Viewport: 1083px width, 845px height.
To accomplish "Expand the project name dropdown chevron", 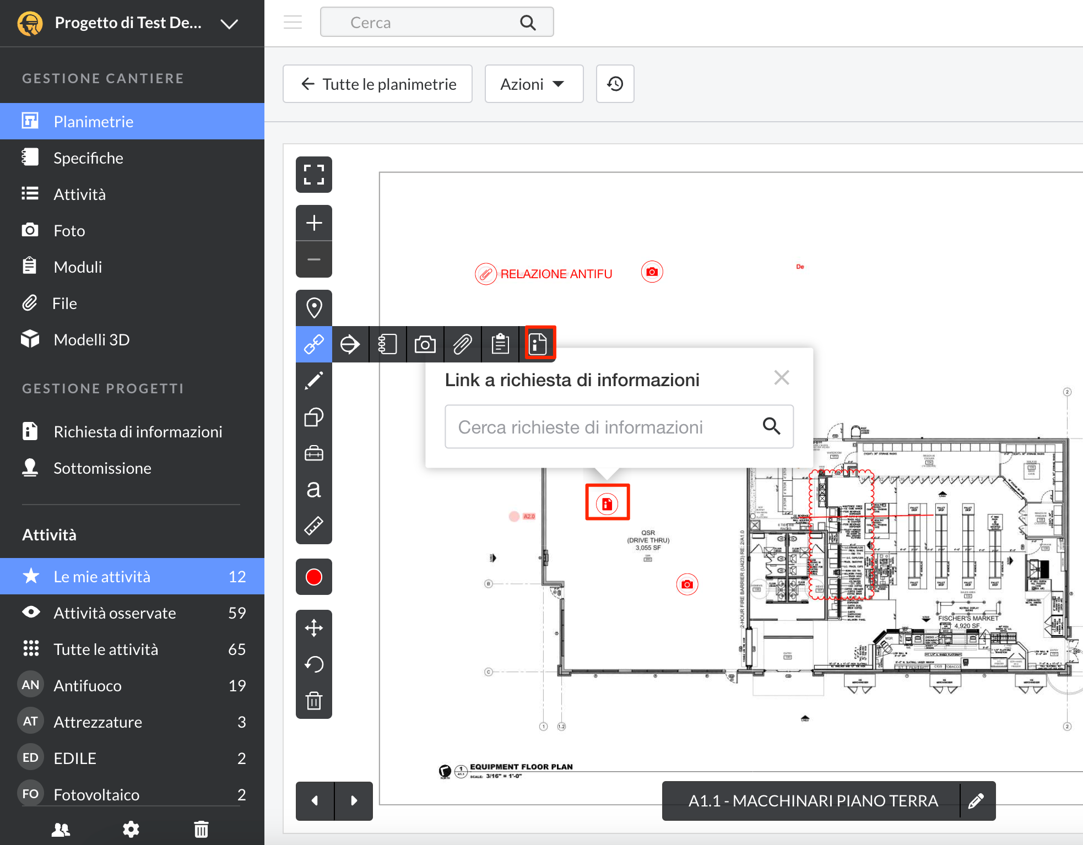I will [229, 24].
